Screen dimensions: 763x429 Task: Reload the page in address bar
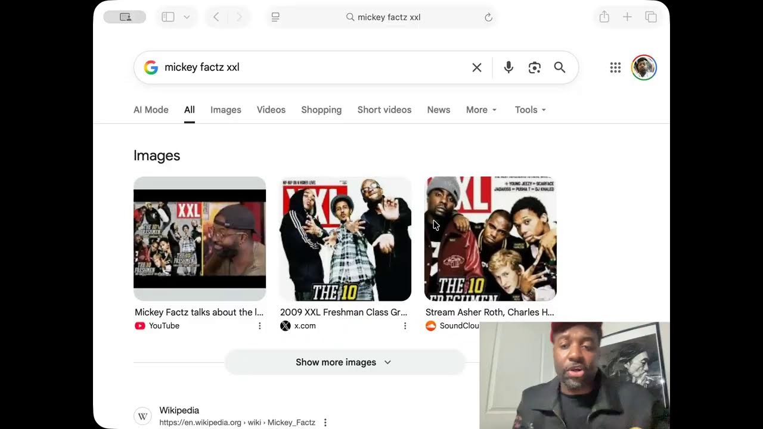point(489,17)
